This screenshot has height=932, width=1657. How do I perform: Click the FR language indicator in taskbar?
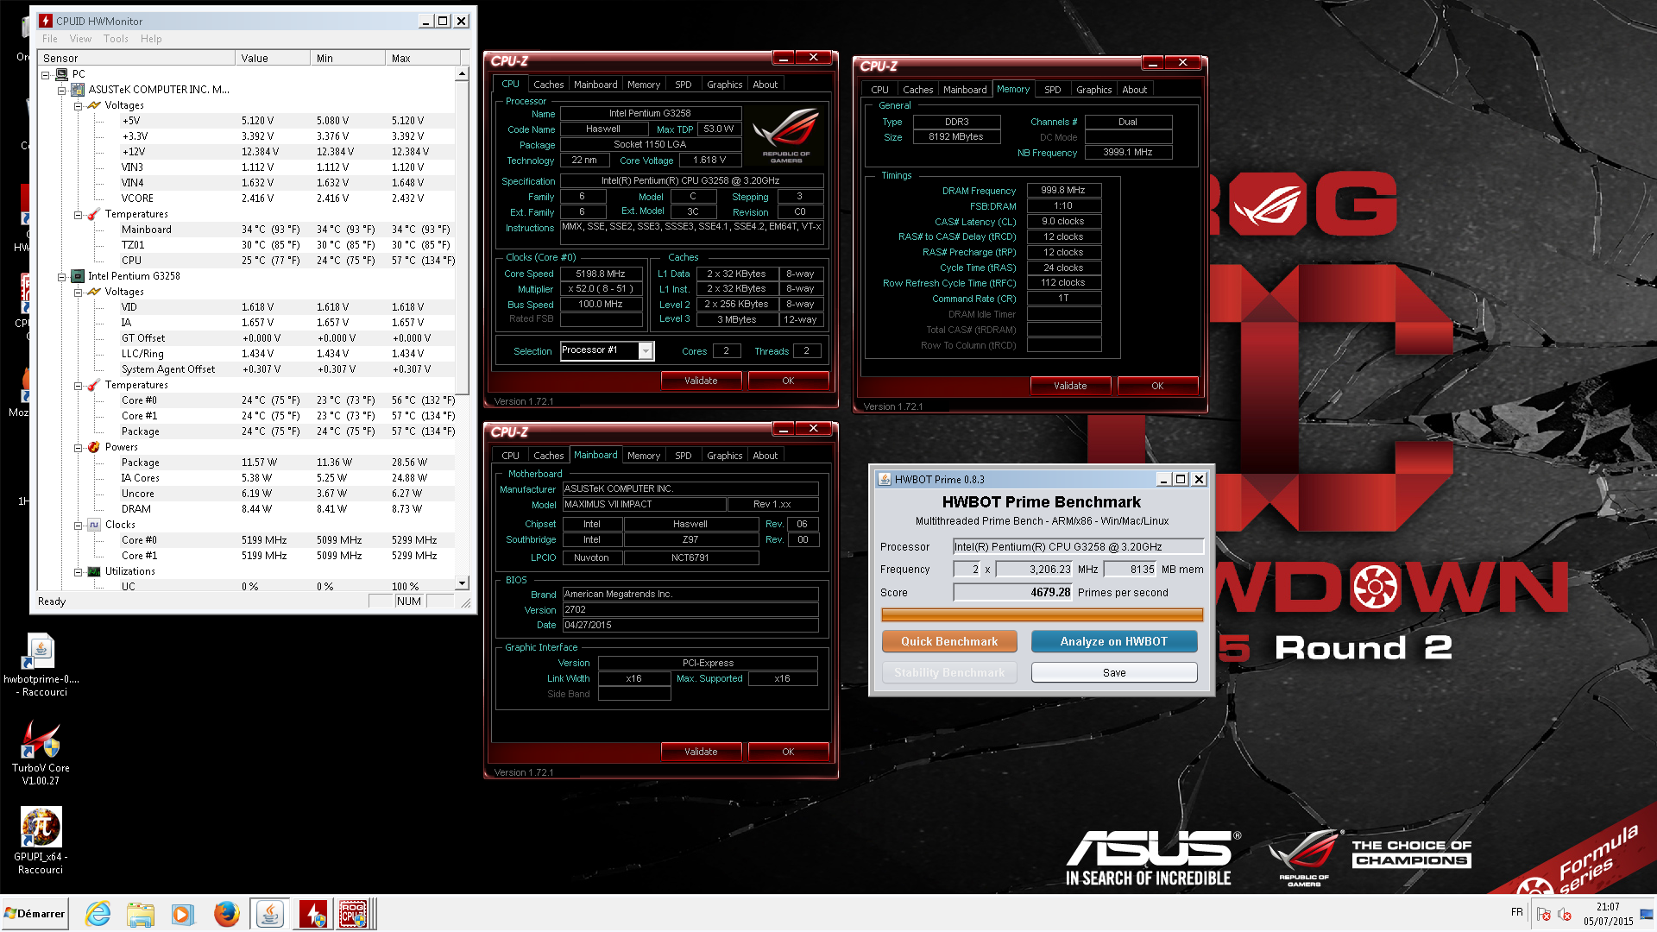[x=1517, y=912]
